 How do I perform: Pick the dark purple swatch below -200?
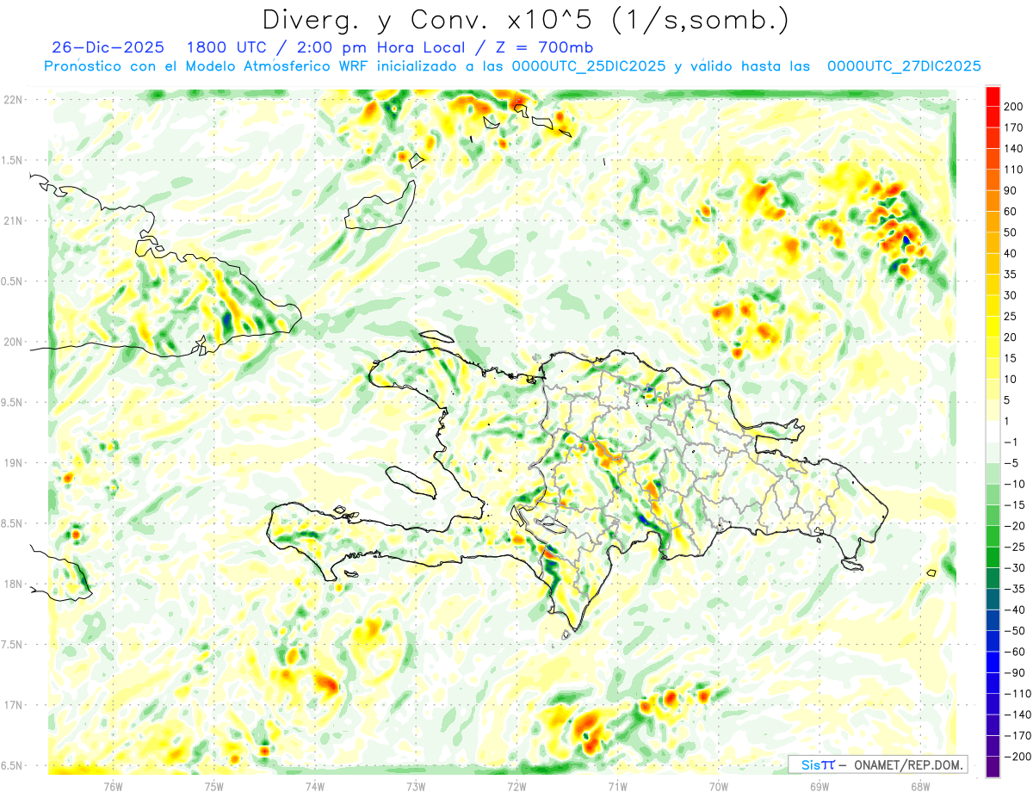(x=993, y=767)
